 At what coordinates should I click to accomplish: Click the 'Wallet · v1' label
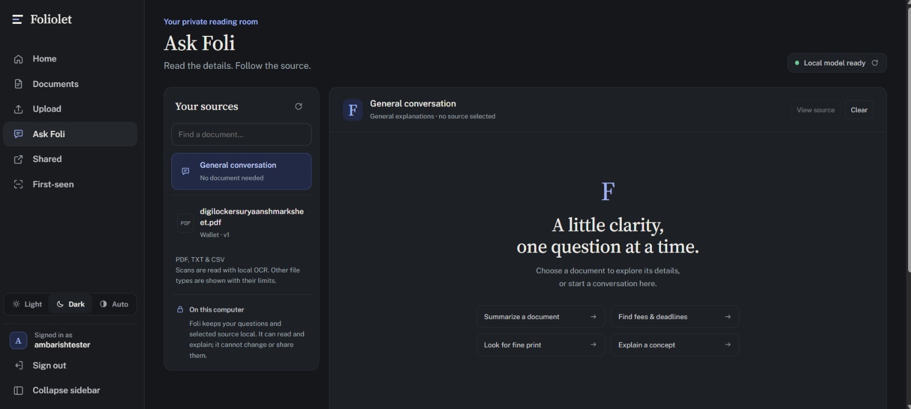click(214, 235)
